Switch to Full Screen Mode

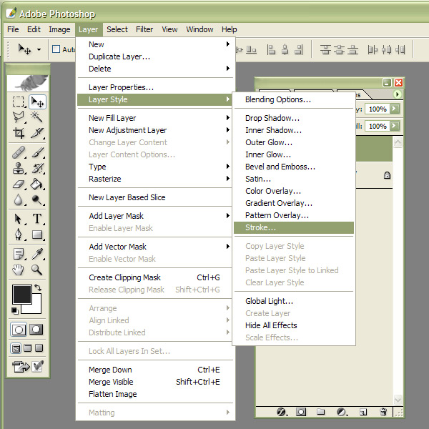coord(39,348)
